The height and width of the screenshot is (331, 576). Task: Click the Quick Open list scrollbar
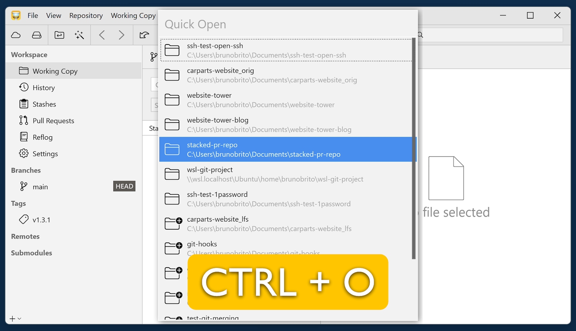[x=413, y=146]
